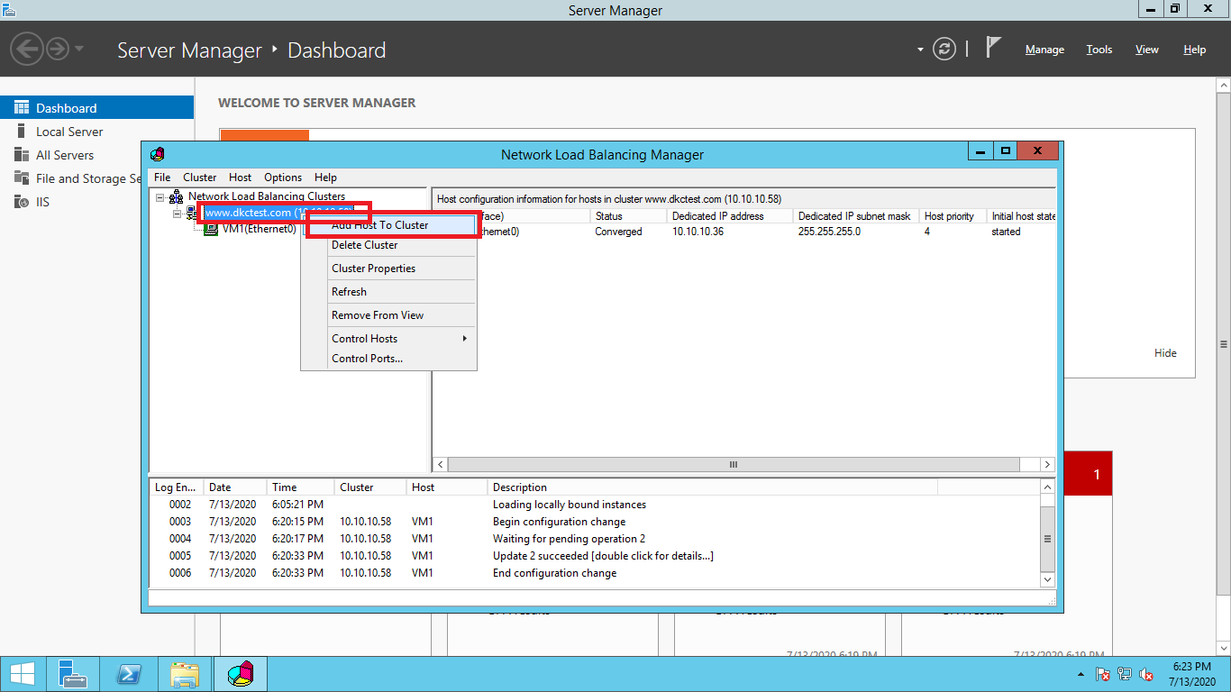Open the notifications flag in Server Manager
The image size is (1231, 692).
tap(993, 48)
